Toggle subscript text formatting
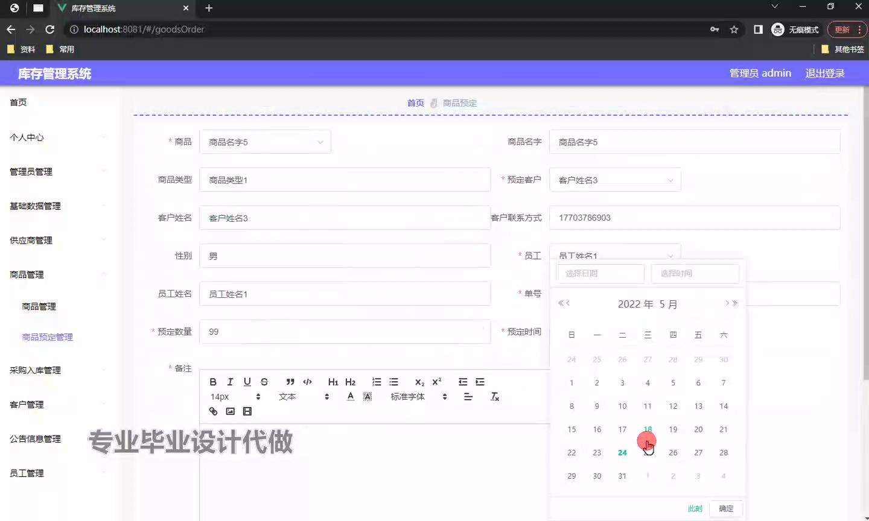 click(419, 382)
